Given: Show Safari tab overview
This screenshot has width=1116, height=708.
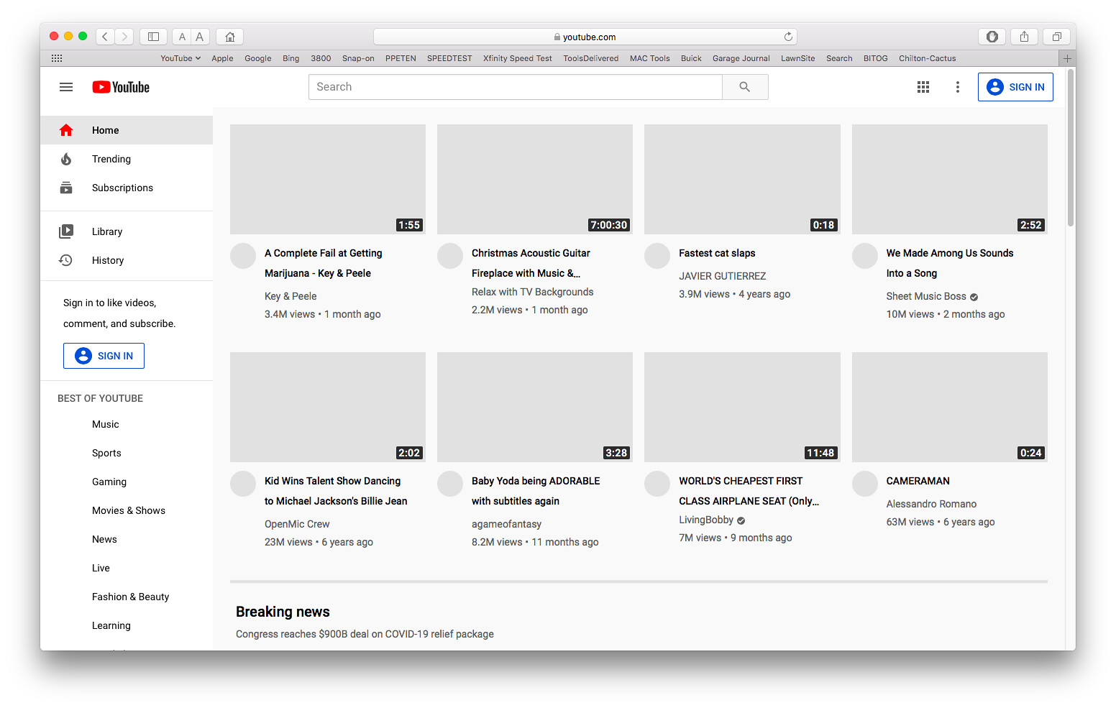Looking at the screenshot, I should pyautogui.click(x=1057, y=37).
